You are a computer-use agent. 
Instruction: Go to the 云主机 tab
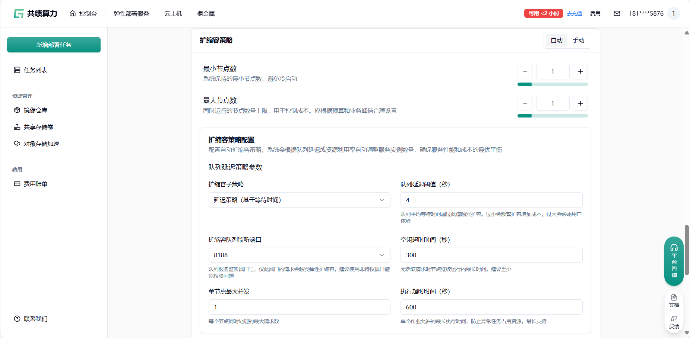[x=173, y=13]
